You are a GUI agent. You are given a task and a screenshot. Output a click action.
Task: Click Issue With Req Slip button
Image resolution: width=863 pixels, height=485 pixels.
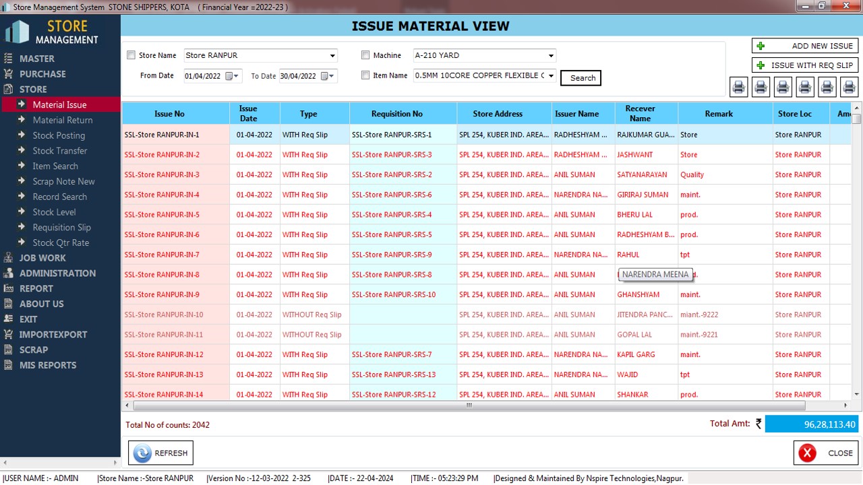click(x=805, y=65)
